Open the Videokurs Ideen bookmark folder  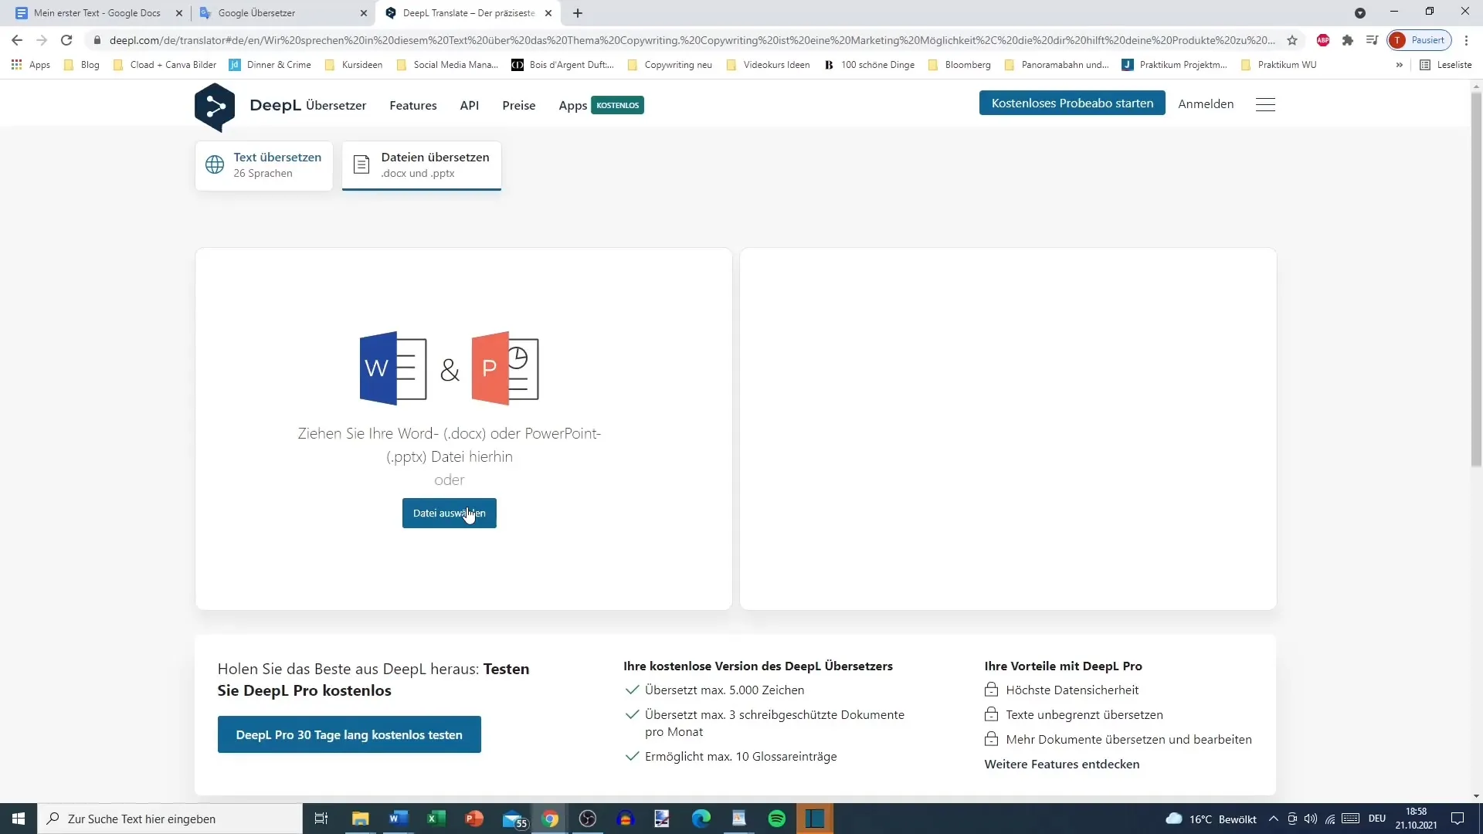(769, 65)
